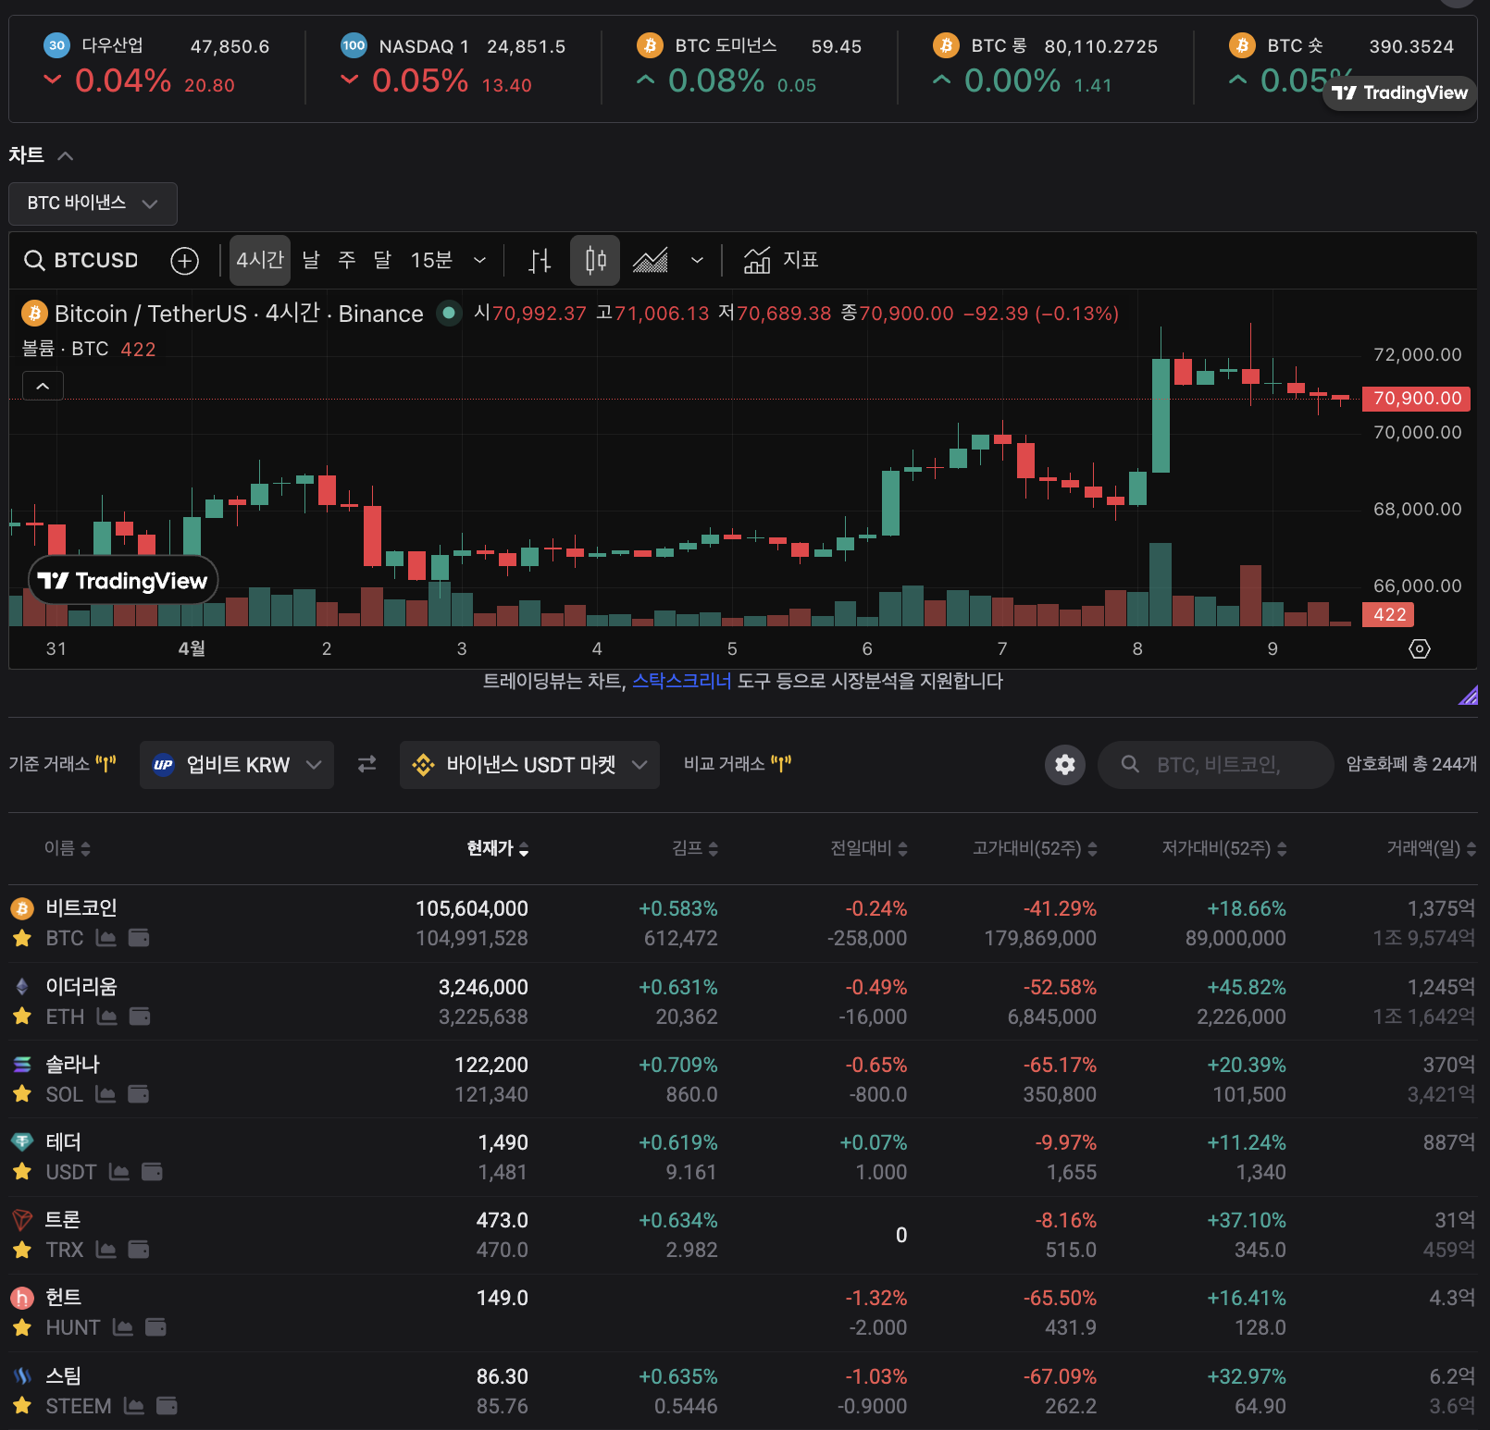Open the 스탁스크리너 link

tap(681, 682)
